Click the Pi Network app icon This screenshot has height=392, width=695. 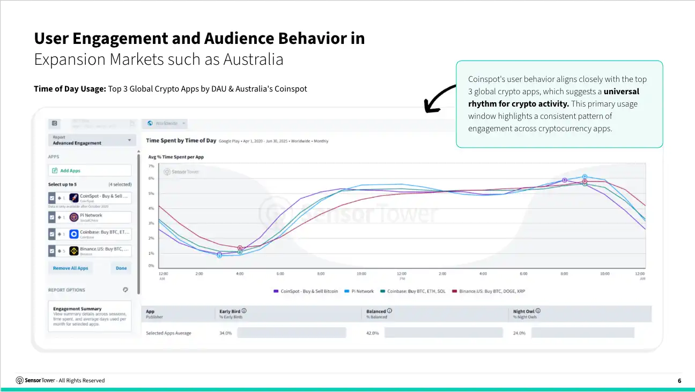(x=74, y=217)
